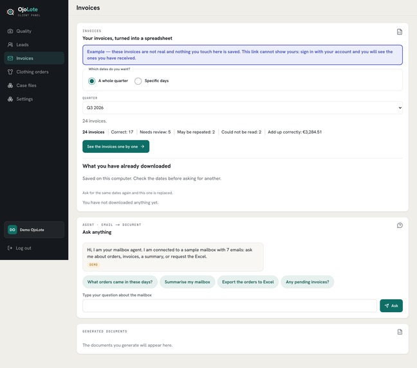Click the May be repeated: 2 stat
The image size is (417, 368).
(196, 132)
